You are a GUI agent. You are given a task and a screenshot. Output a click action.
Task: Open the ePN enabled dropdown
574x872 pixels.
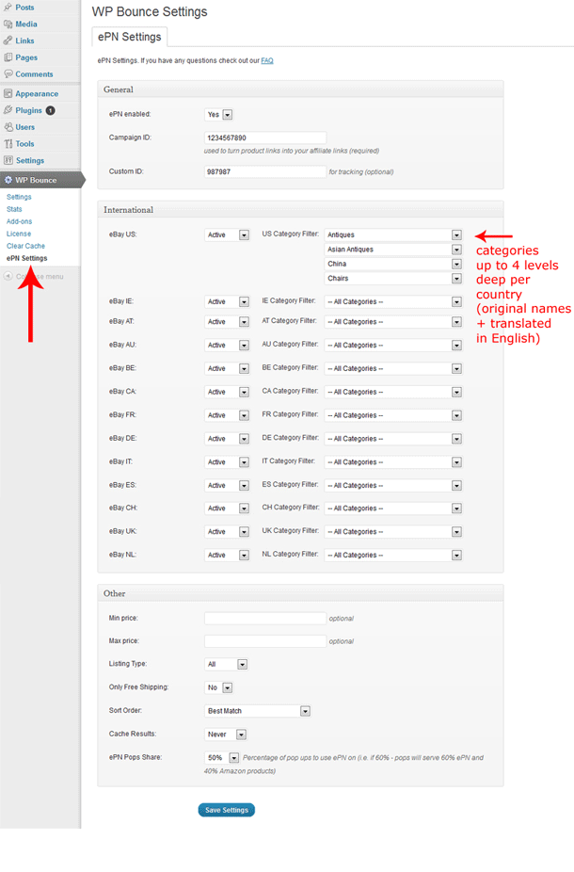(219, 115)
